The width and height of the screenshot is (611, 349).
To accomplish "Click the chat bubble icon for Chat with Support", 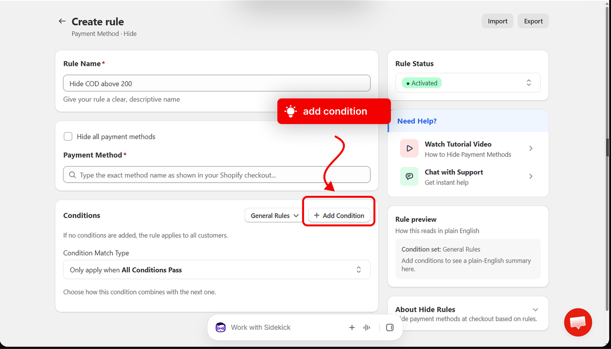I will coord(409,176).
